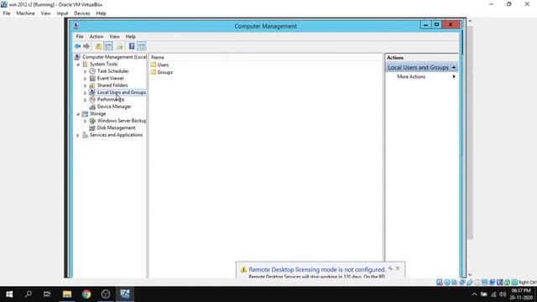
Task: Select Computer Management (Local) root node
Action: 115,57
